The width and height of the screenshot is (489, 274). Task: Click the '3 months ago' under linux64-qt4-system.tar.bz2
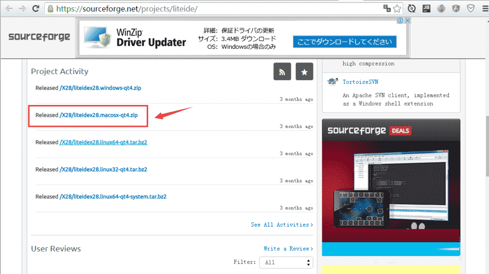tap(296, 208)
